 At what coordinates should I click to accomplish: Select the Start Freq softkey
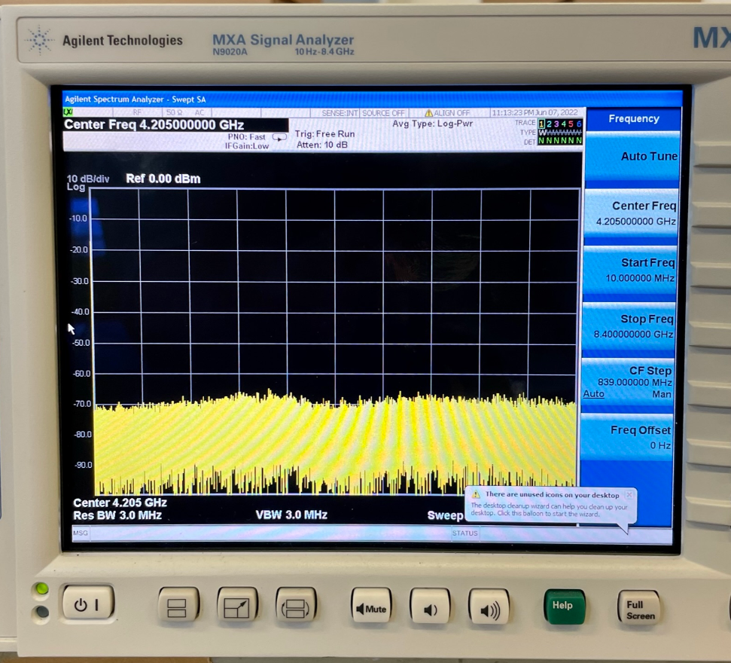tap(632, 270)
